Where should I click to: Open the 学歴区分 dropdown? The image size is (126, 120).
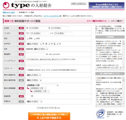pos(34,102)
